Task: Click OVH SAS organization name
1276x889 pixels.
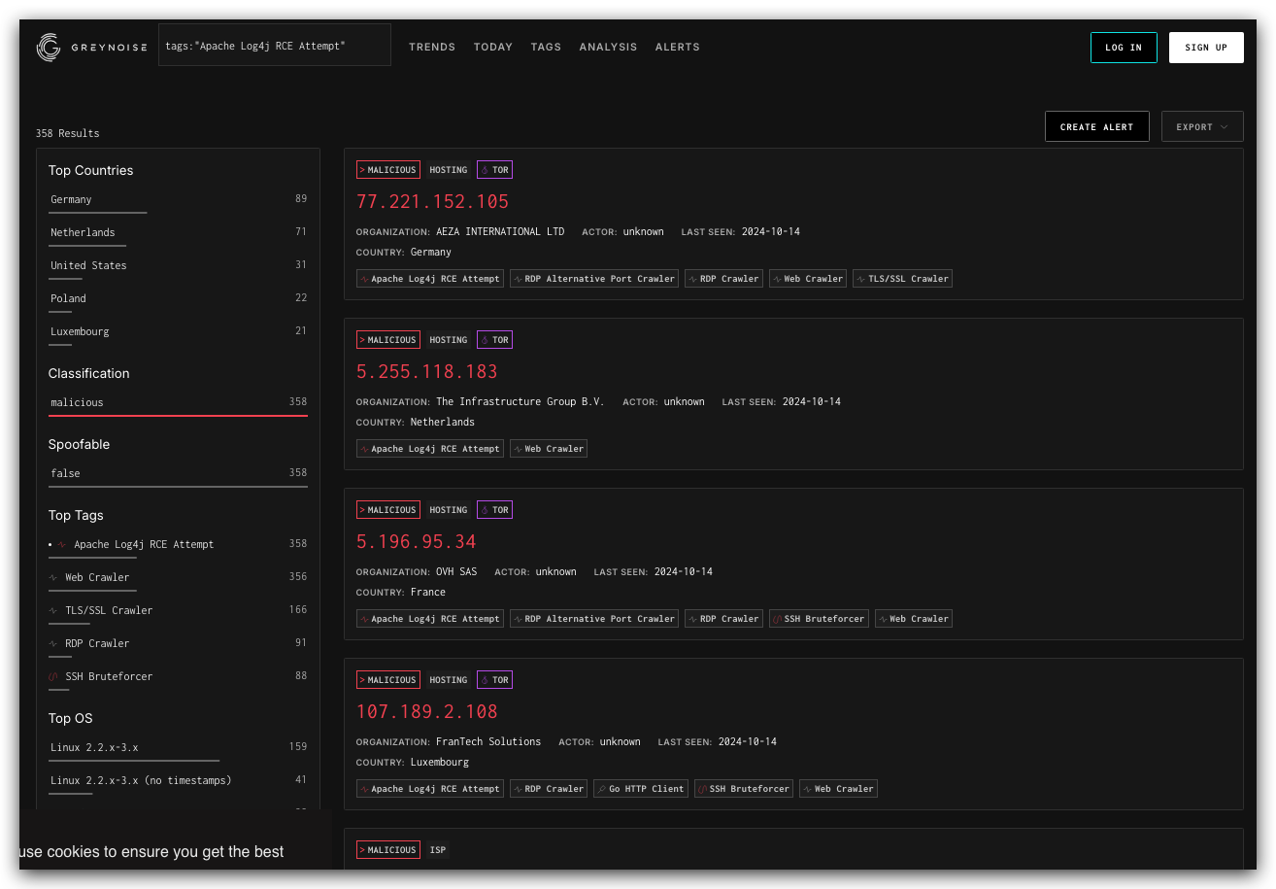Action: 456,572
